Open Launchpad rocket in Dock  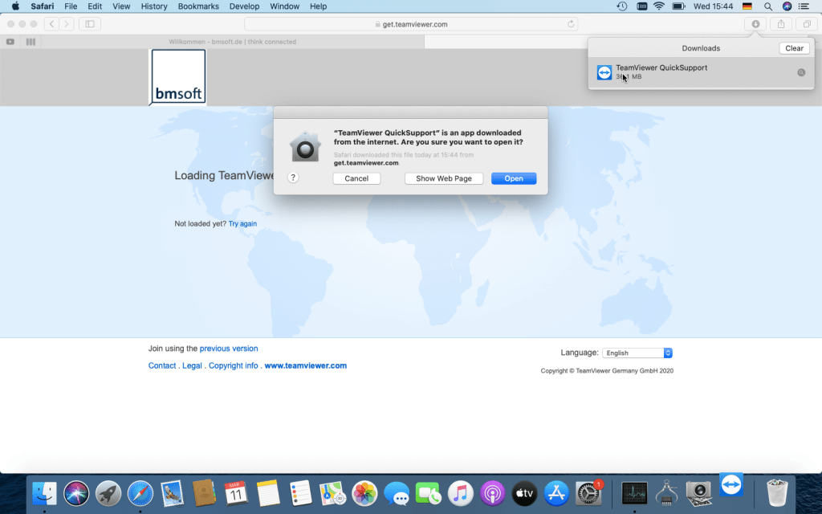pyautogui.click(x=108, y=493)
